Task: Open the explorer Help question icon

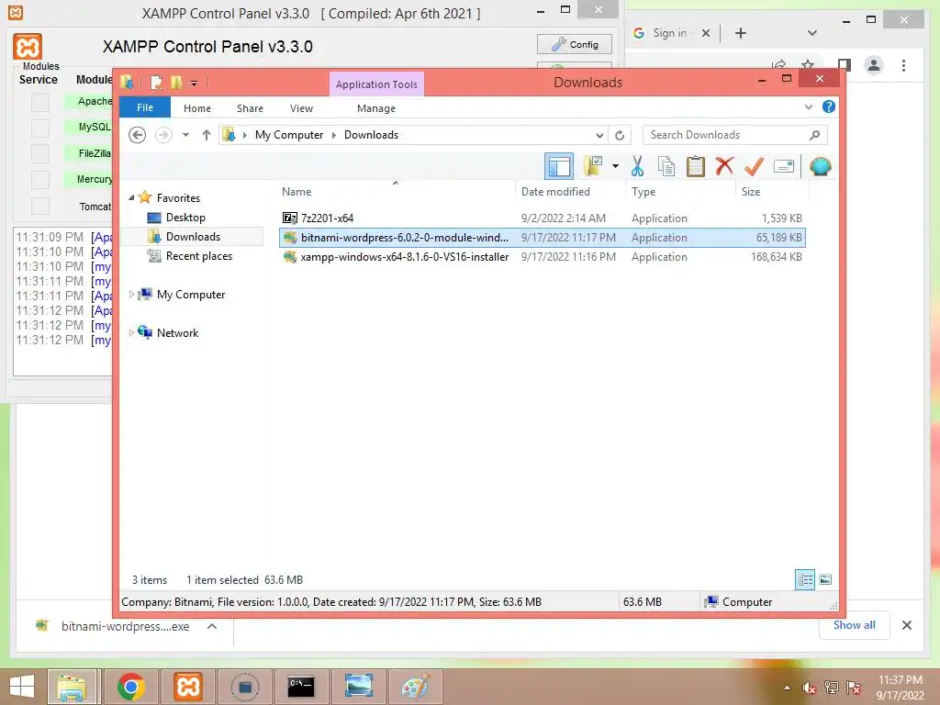Action: click(x=829, y=106)
